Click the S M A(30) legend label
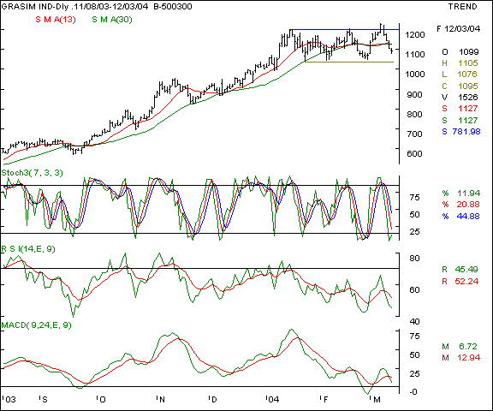Image resolution: width=493 pixels, height=411 pixels. 112,20
